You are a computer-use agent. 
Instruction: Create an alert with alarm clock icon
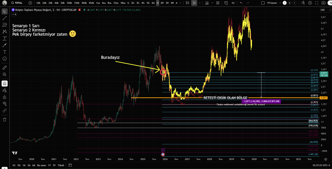pyautogui.click(x=226, y=3)
